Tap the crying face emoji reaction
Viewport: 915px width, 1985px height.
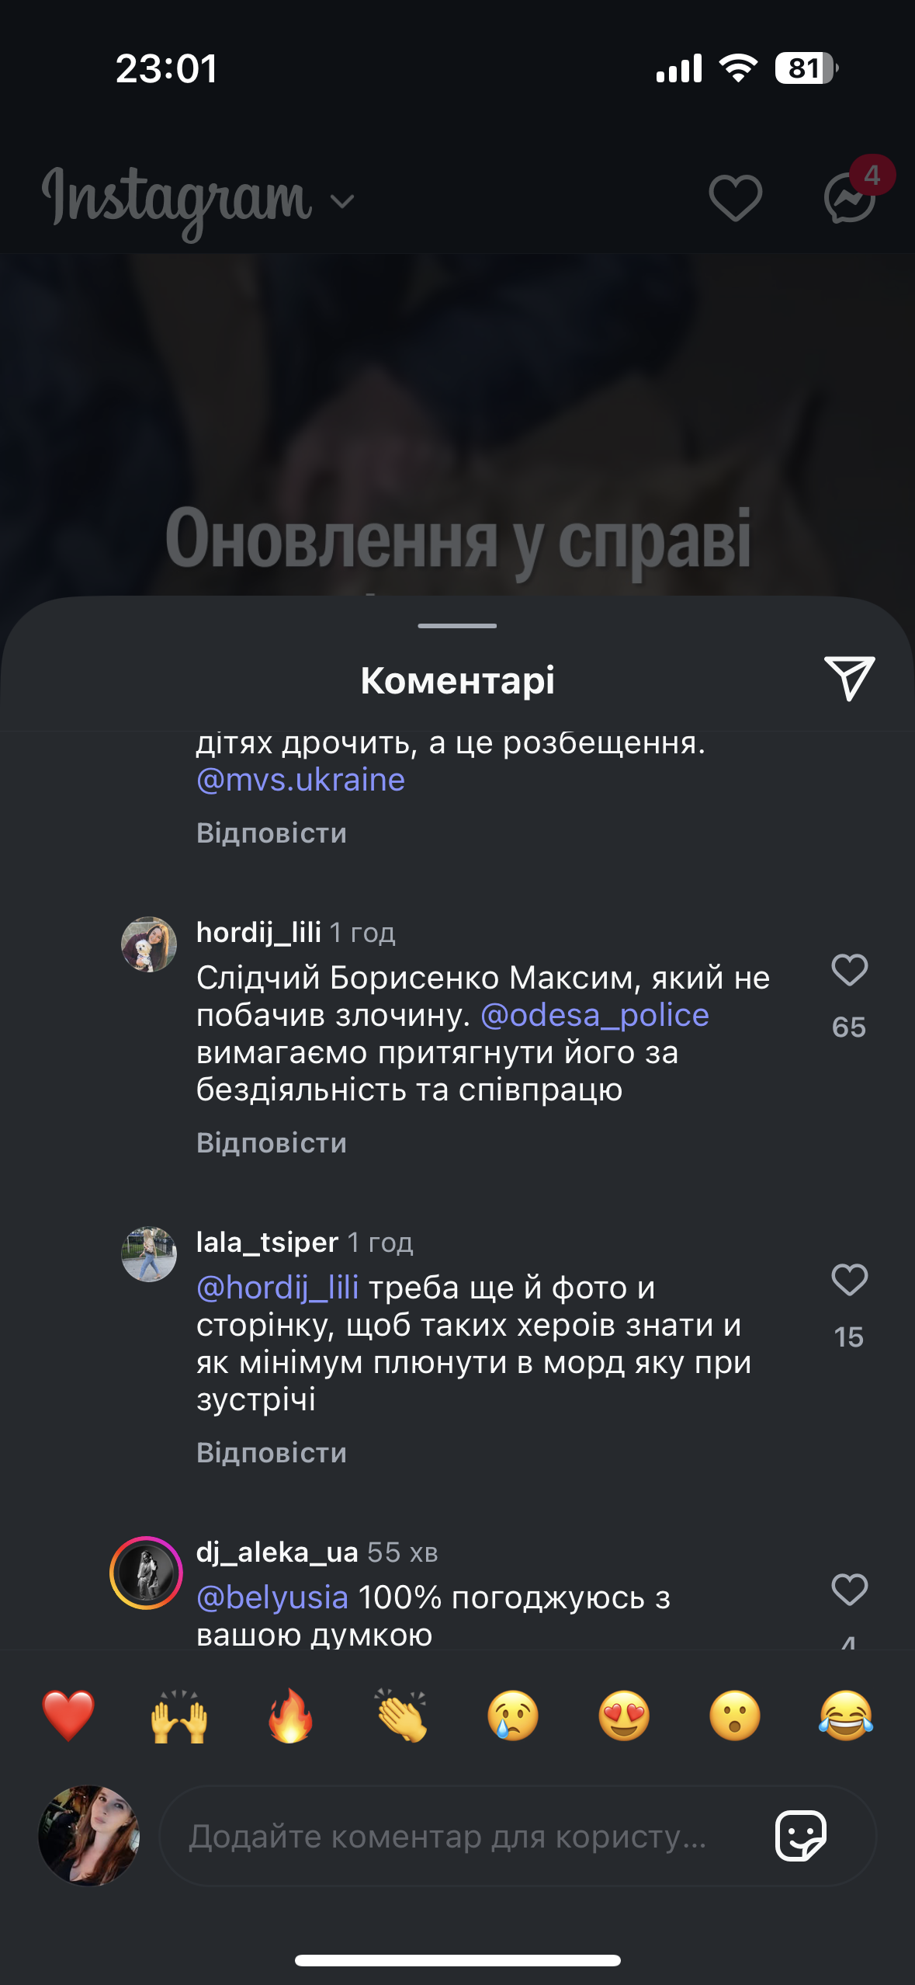pyautogui.click(x=512, y=1716)
